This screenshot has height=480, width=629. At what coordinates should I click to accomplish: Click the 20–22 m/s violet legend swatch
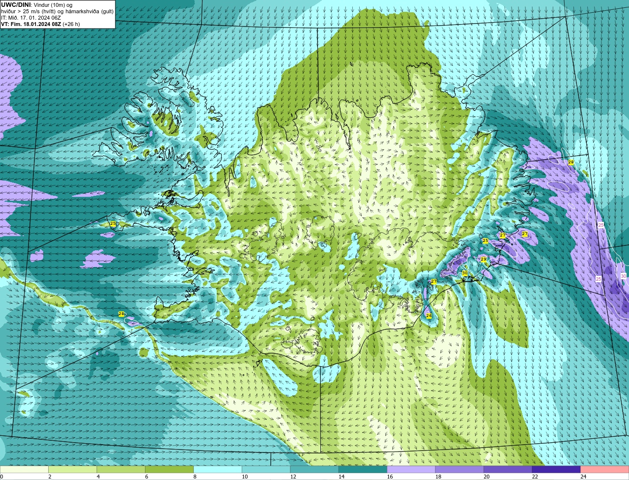[508, 470]
